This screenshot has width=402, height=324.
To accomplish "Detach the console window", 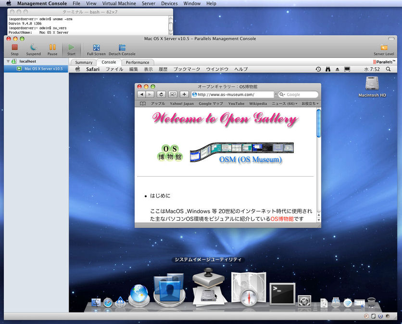I will (122, 50).
